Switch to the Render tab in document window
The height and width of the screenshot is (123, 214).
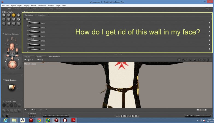[x=39, y=57]
